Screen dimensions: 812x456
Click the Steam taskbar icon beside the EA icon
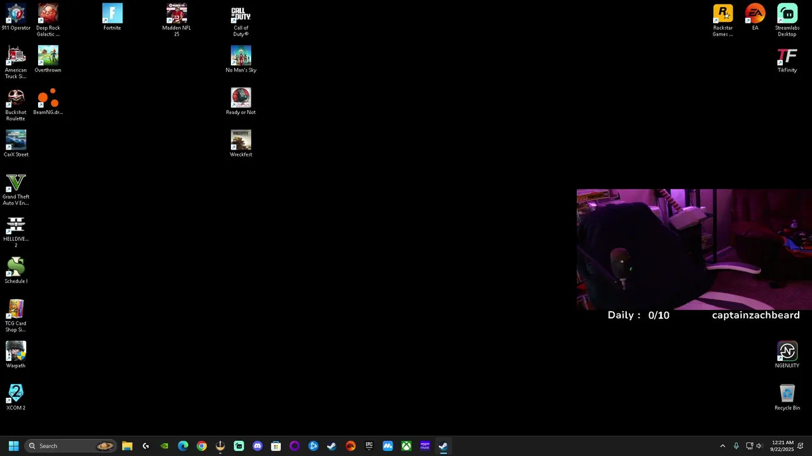click(x=332, y=446)
